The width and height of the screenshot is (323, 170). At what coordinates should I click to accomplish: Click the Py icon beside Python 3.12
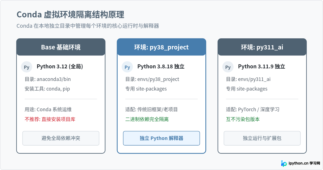coord(26,67)
